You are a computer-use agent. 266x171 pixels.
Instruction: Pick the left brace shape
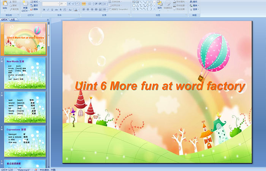tap(147, 9)
